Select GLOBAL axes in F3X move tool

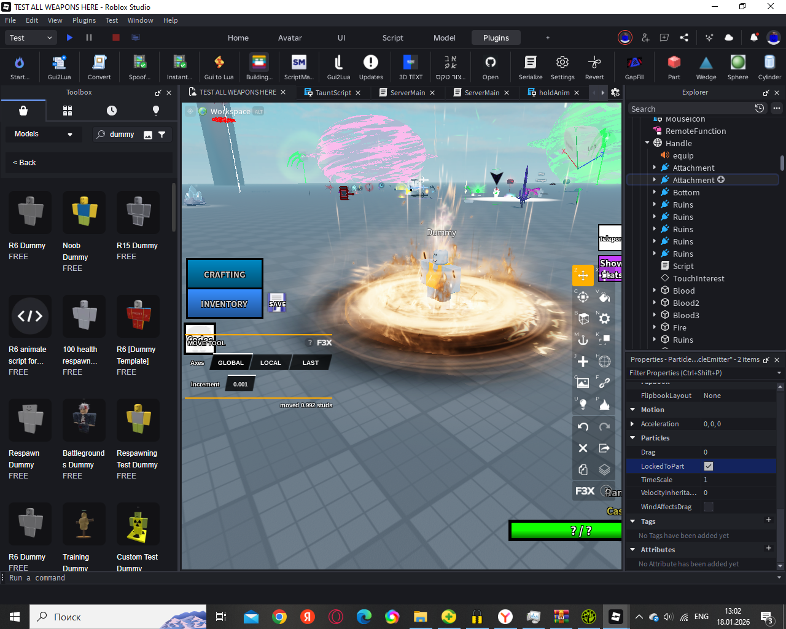[231, 362]
